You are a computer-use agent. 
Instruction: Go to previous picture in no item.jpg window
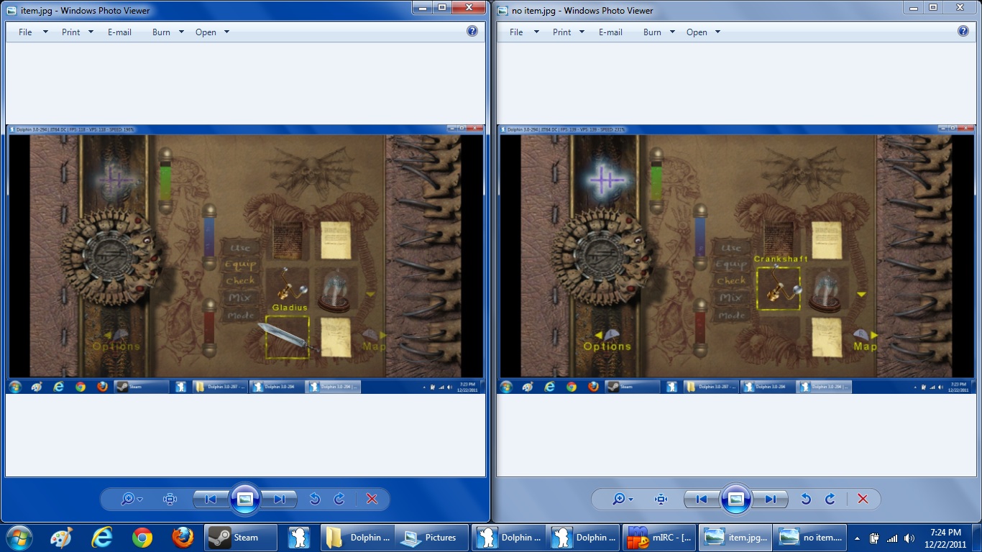coord(702,500)
